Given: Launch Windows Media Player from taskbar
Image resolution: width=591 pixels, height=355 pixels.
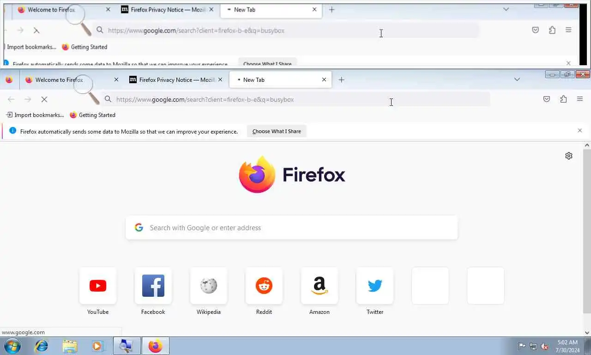Looking at the screenshot, I should click(98, 346).
